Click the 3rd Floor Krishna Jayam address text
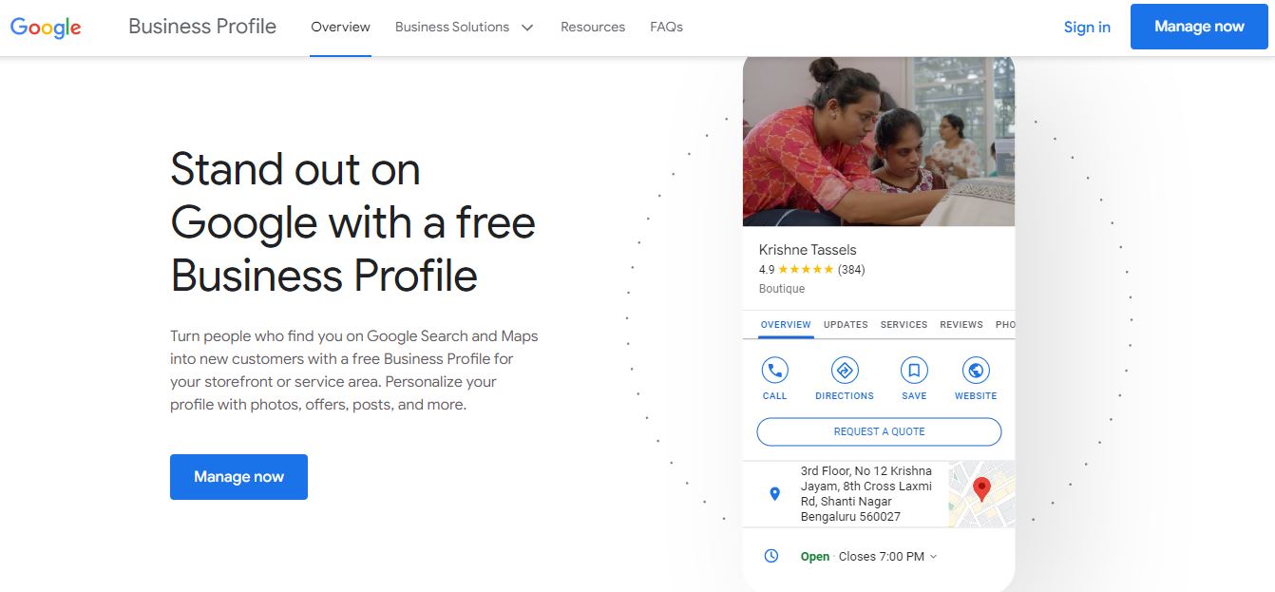1275x592 pixels. coord(866,494)
